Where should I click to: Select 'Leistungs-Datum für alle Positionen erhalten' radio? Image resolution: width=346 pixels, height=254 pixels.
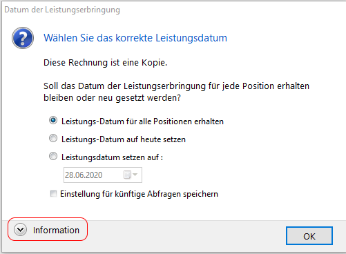click(53, 120)
